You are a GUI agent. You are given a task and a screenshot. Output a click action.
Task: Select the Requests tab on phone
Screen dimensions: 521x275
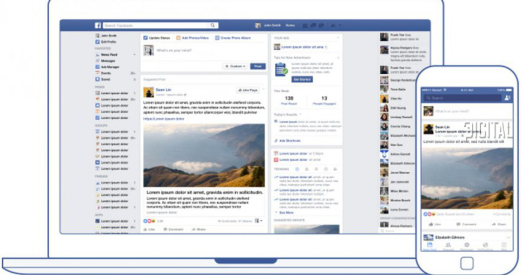click(448, 246)
